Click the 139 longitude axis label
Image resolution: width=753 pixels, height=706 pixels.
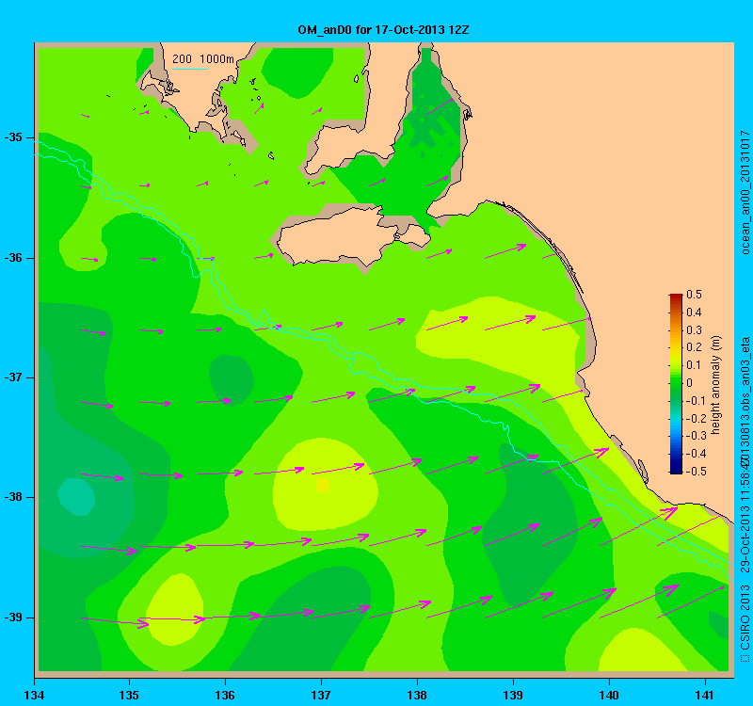513,696
